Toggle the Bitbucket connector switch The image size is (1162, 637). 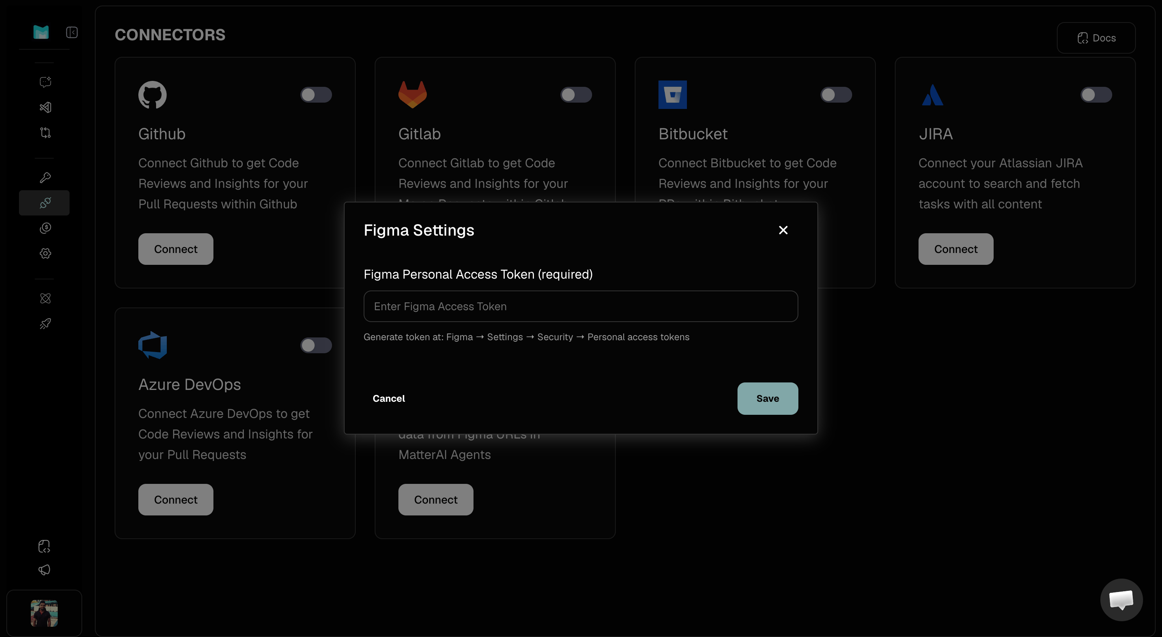tap(836, 95)
